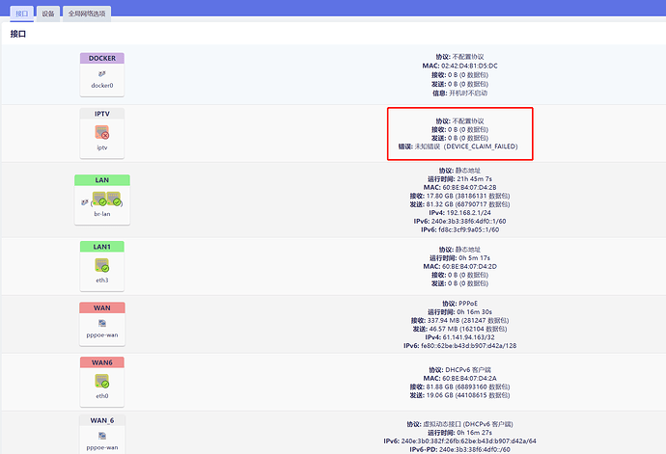
Task: Click the gray IPTV interface label
Action: 101,114
